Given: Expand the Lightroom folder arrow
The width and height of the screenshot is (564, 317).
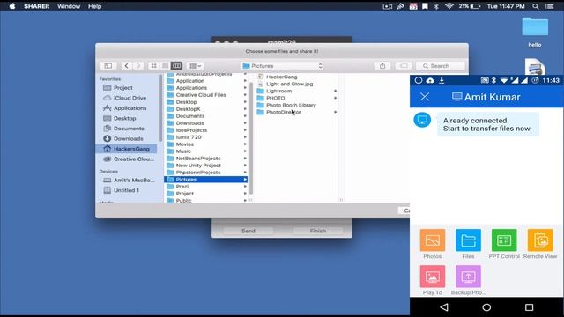Looking at the screenshot, I should 335,91.
